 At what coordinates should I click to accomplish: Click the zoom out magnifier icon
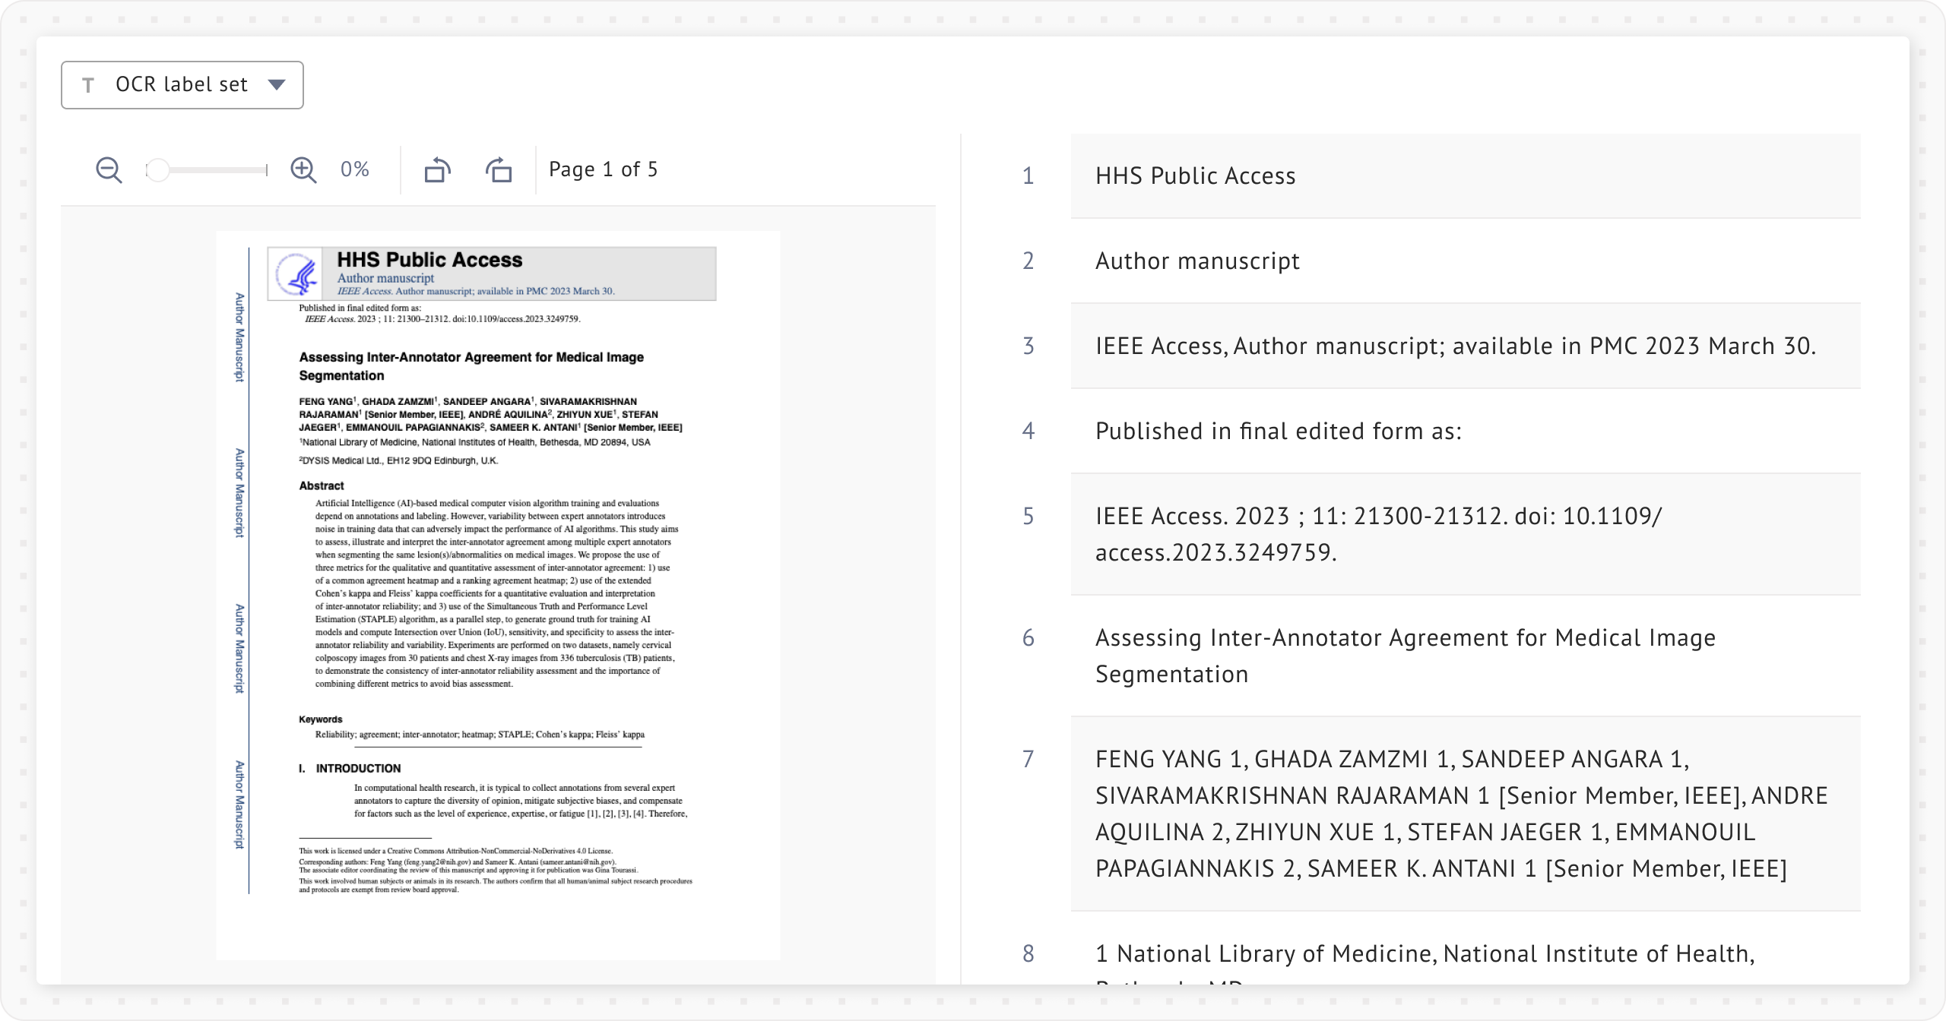(109, 169)
